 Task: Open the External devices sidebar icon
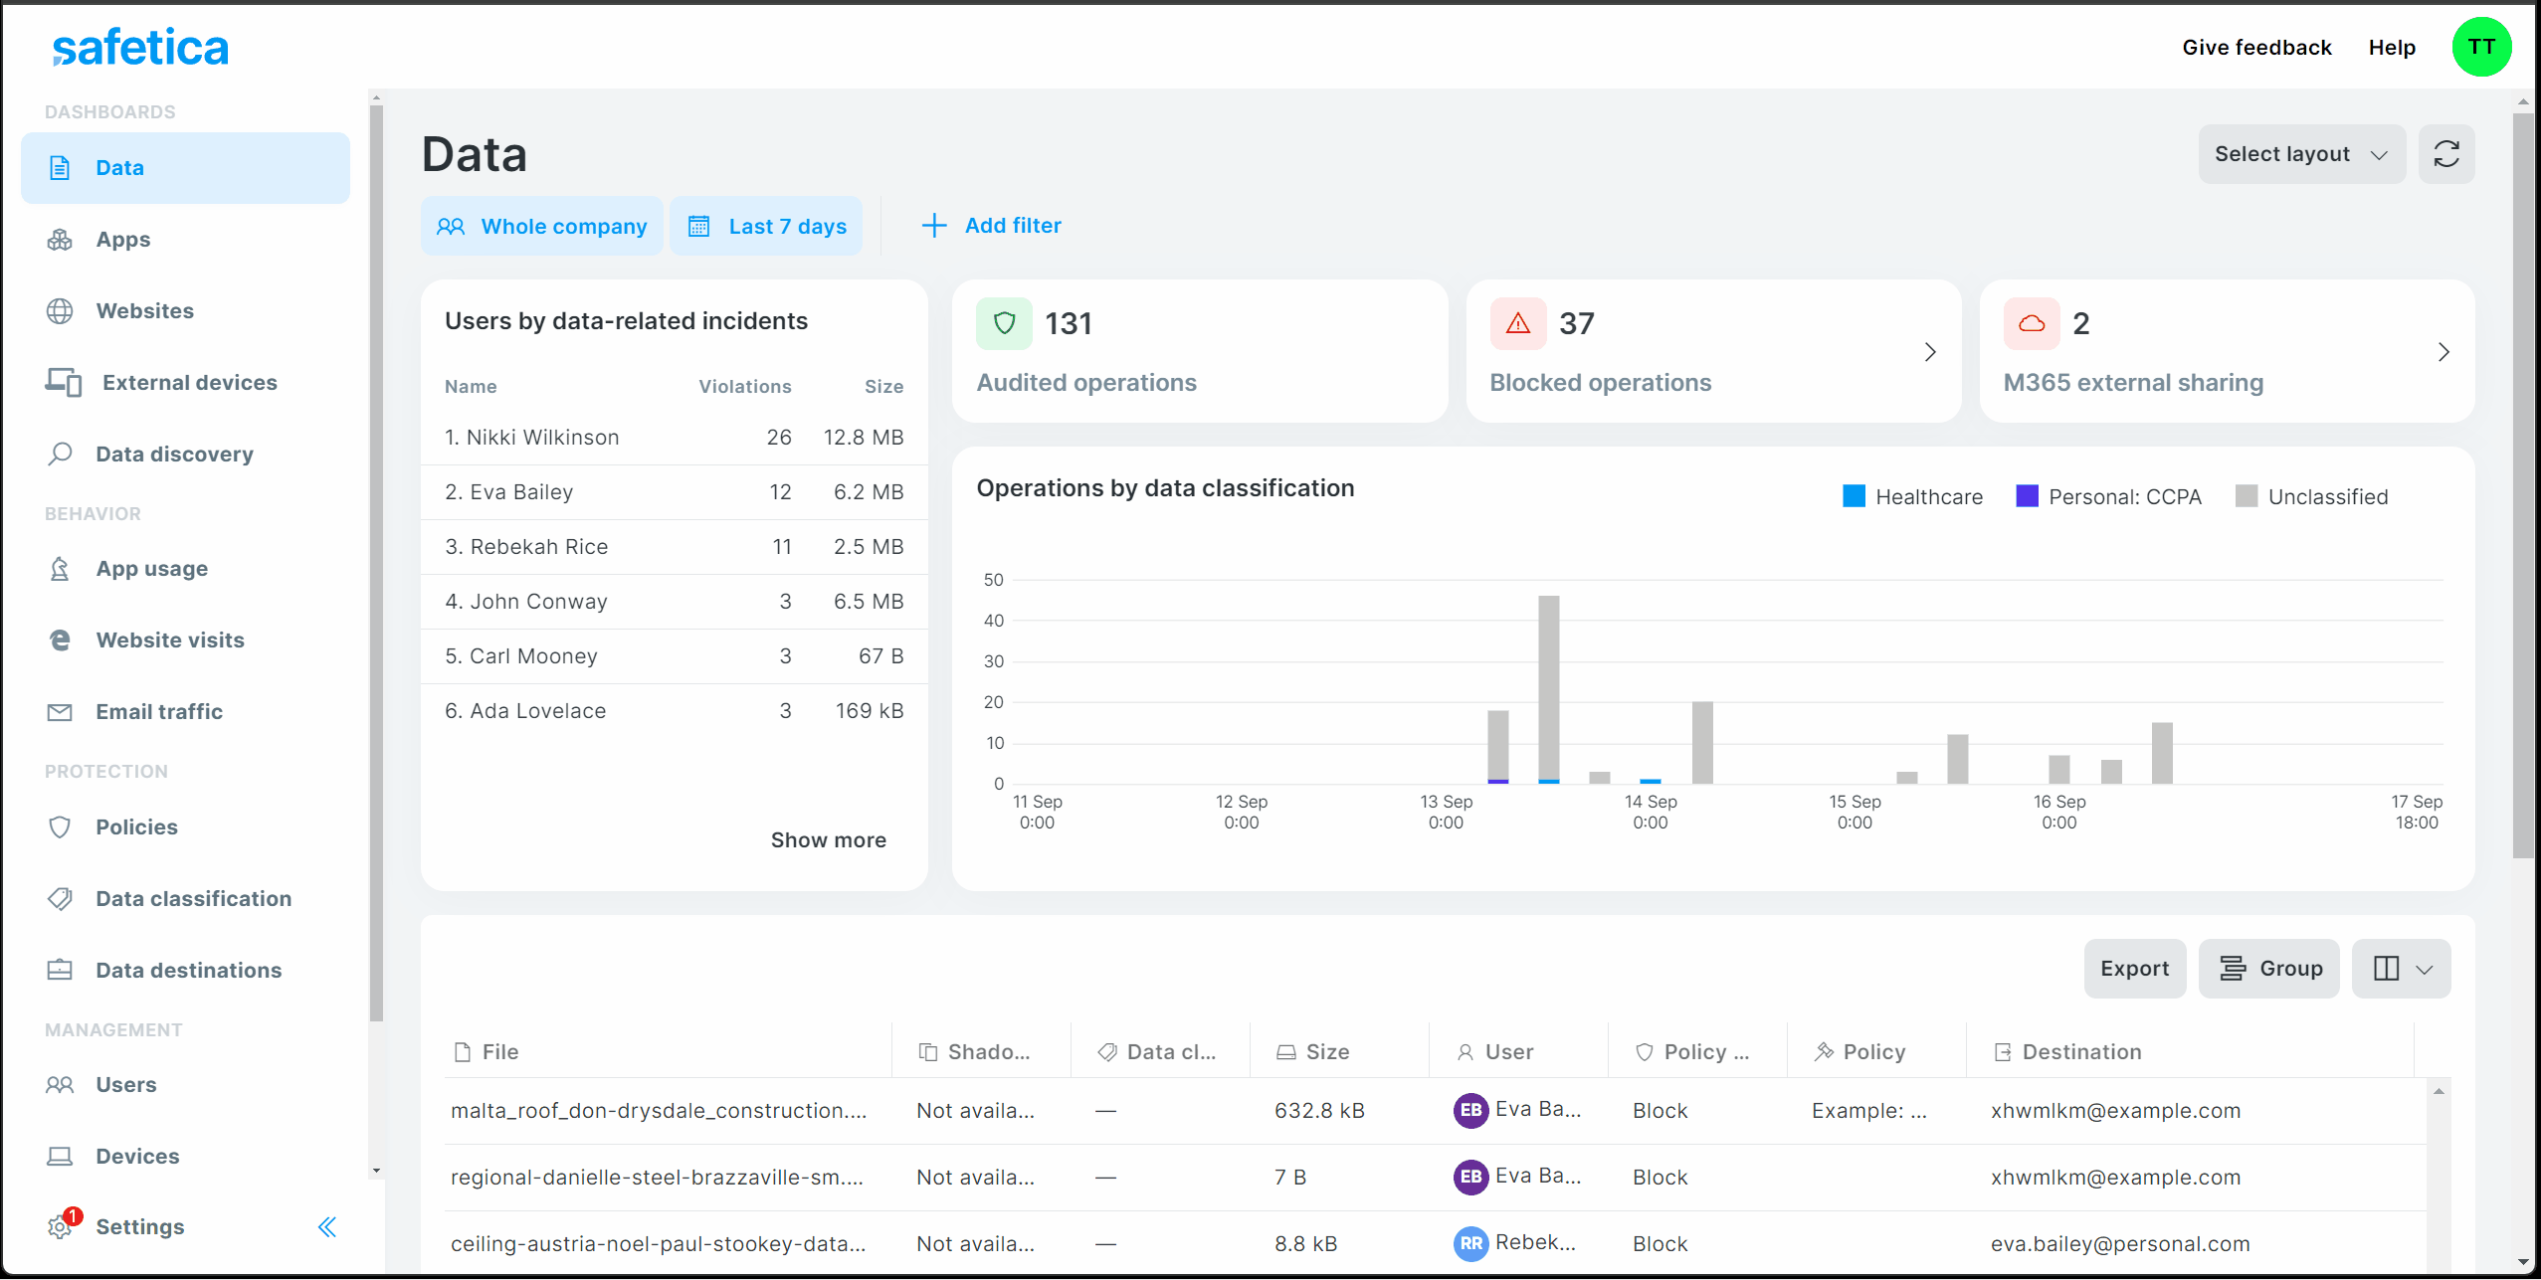pyautogui.click(x=64, y=382)
